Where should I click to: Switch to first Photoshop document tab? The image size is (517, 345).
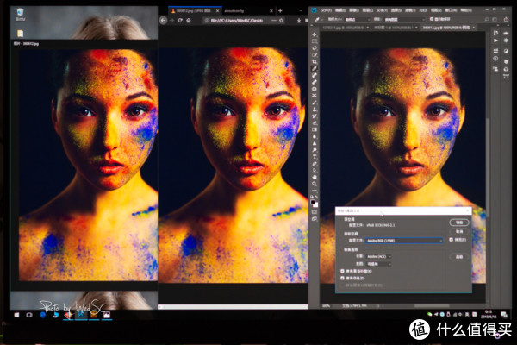tap(345, 28)
